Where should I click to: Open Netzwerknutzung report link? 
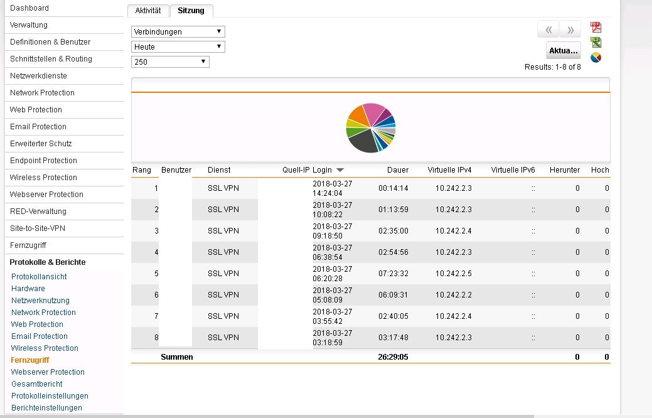(x=40, y=301)
